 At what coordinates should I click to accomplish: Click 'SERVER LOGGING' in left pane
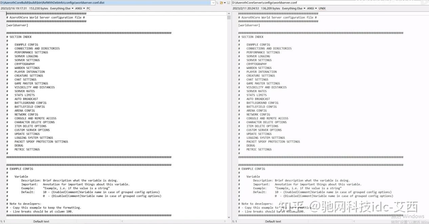point(26,56)
